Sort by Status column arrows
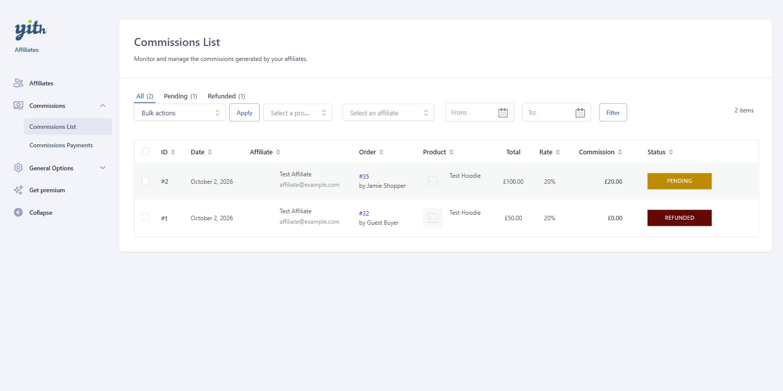 (x=671, y=152)
